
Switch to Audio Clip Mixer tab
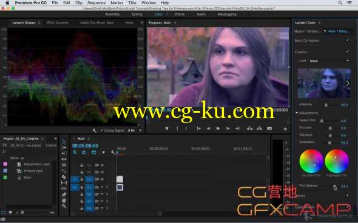(97, 22)
